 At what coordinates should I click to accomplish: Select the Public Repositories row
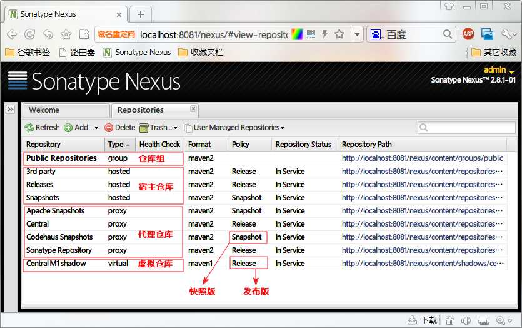(264, 158)
